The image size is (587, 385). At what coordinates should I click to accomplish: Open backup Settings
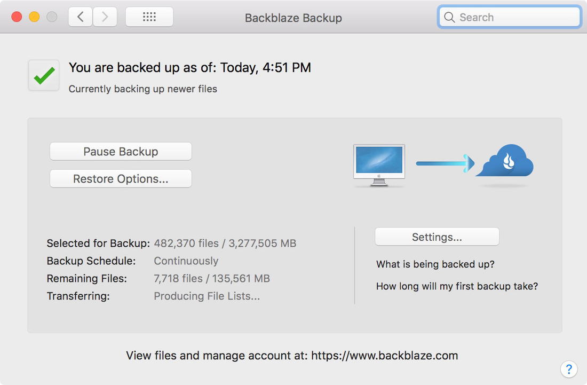pos(437,237)
